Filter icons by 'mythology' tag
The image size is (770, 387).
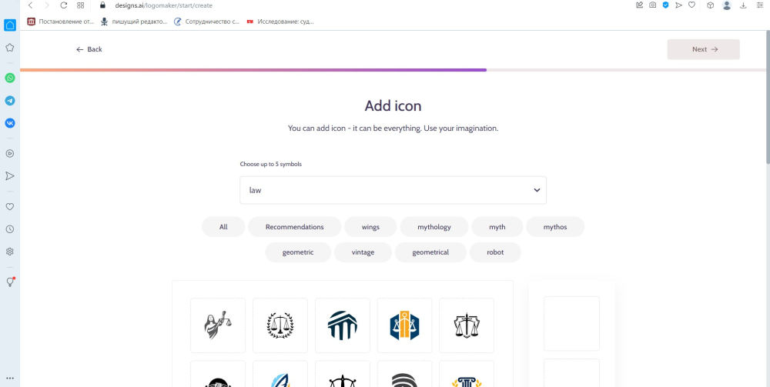tap(434, 227)
